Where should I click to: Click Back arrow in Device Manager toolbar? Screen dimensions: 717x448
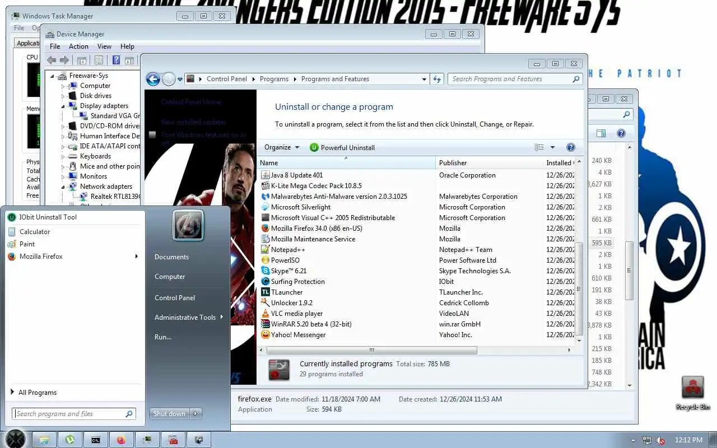pyautogui.click(x=52, y=60)
